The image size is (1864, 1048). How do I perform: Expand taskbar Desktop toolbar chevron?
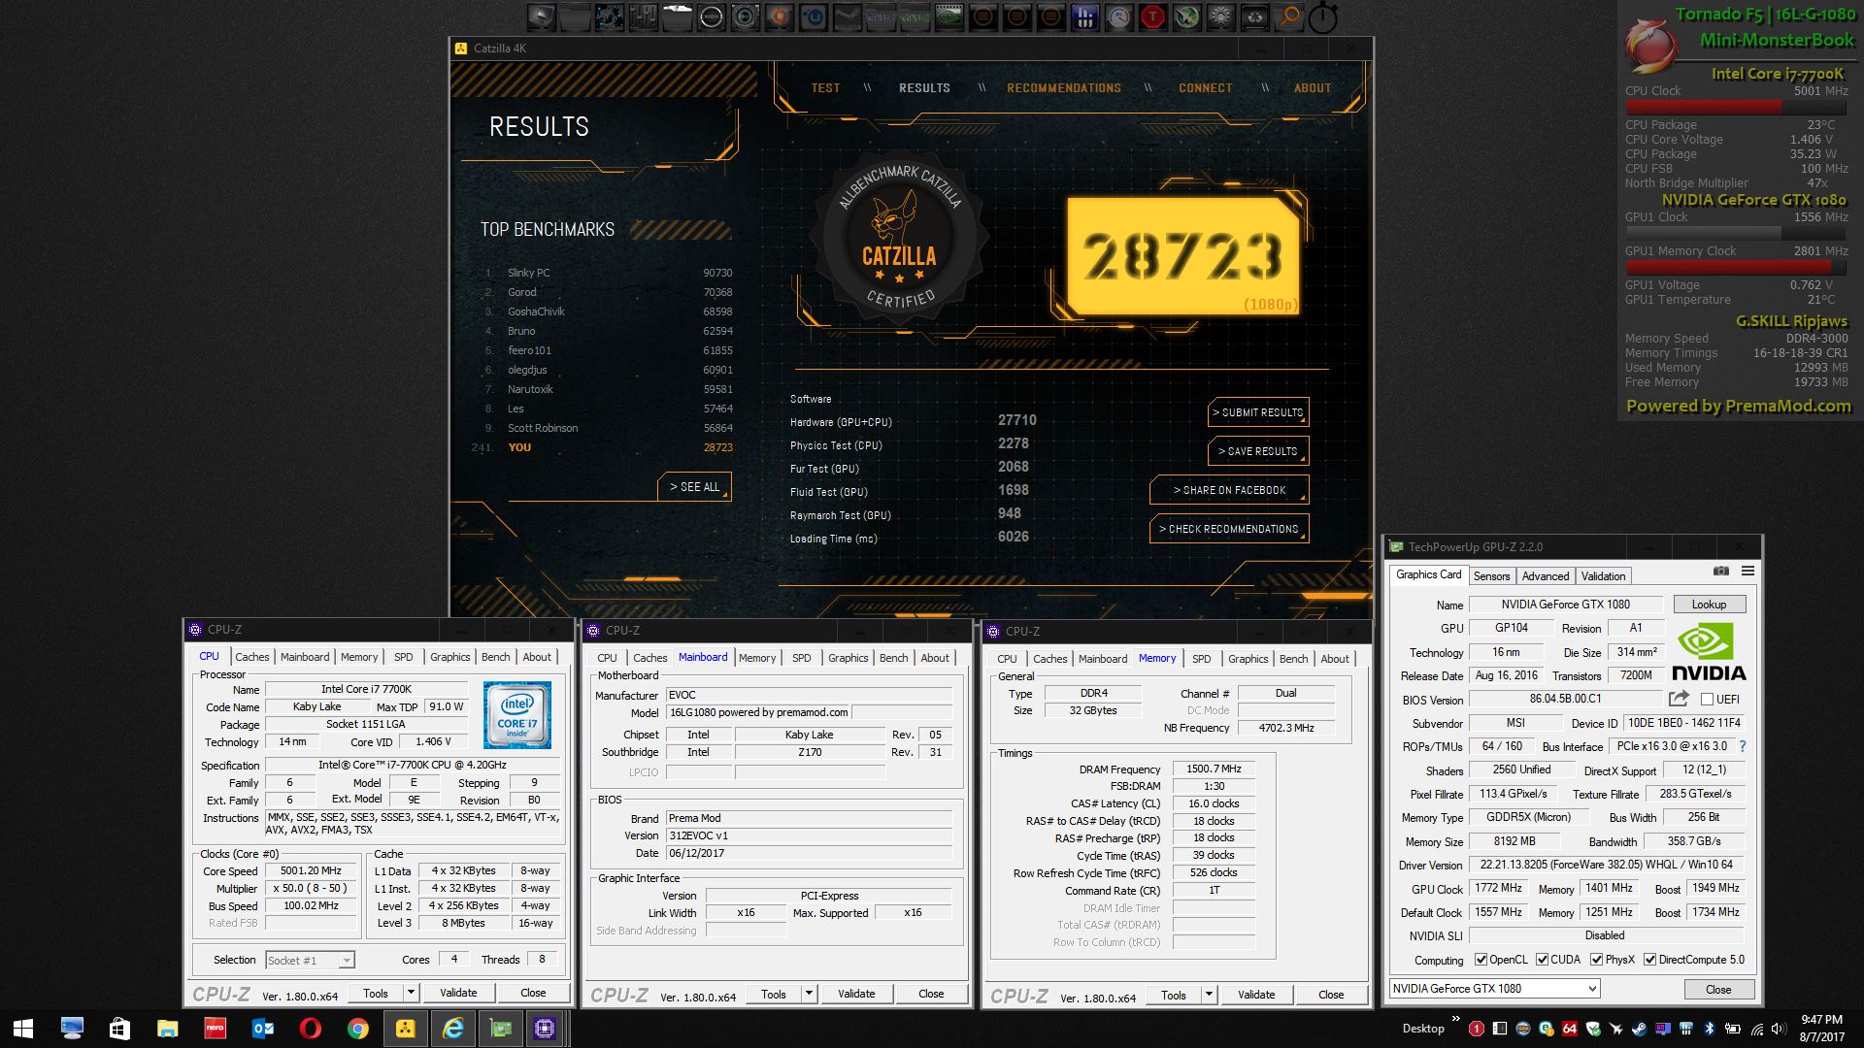1455,1018
